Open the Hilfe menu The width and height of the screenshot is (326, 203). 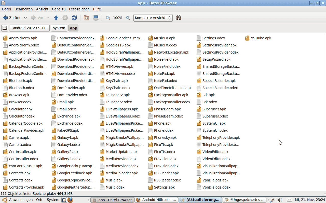(x=97, y=9)
